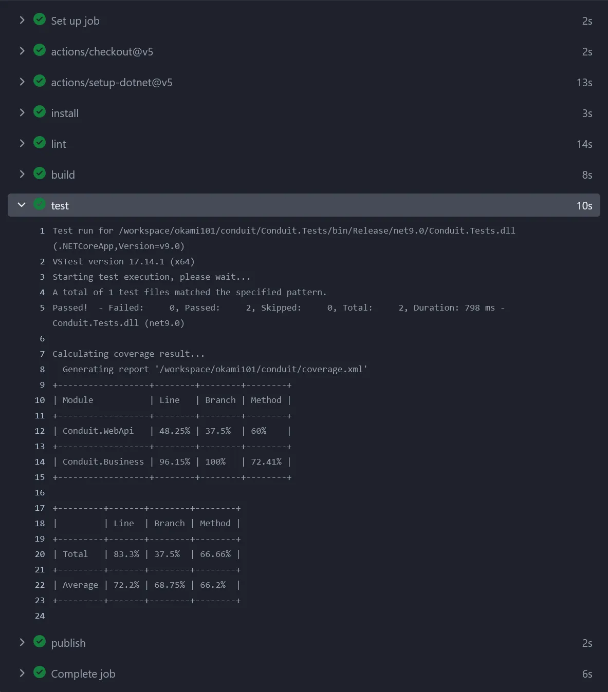Click the 10s duration on test step
608x692 pixels.
584,206
